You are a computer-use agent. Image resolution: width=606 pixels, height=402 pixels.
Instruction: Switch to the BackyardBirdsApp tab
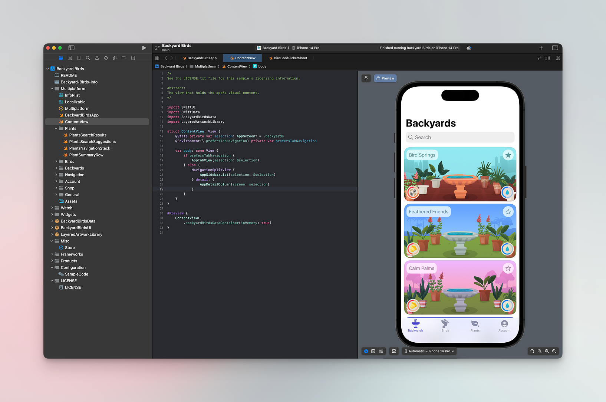(x=201, y=58)
